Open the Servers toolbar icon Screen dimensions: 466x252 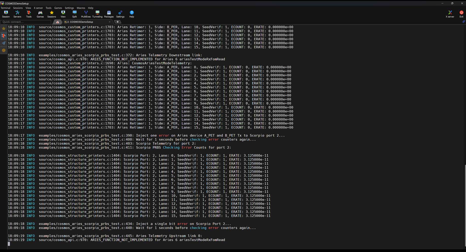[17, 14]
